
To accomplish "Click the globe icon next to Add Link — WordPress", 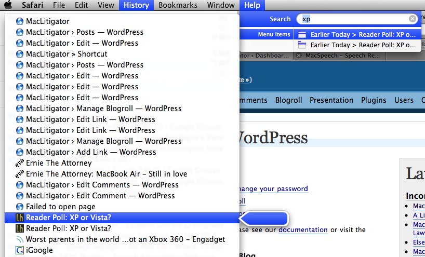I will tap(20, 152).
